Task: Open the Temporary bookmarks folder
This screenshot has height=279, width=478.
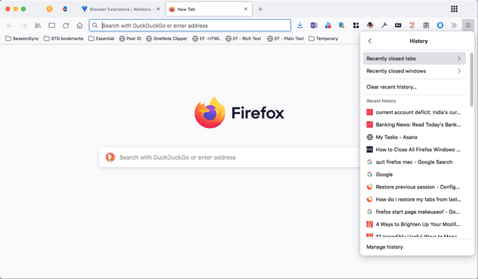Action: pos(323,39)
